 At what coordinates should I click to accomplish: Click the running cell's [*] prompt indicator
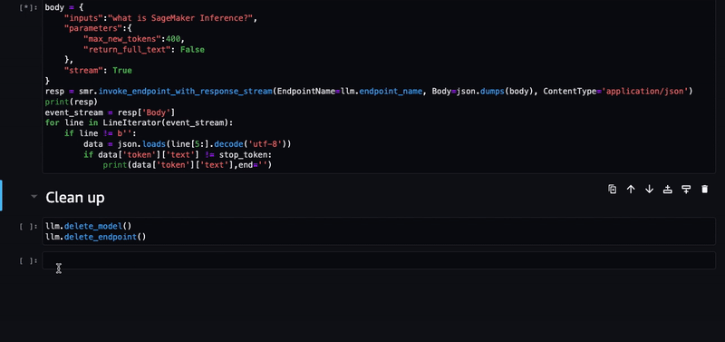(29, 8)
